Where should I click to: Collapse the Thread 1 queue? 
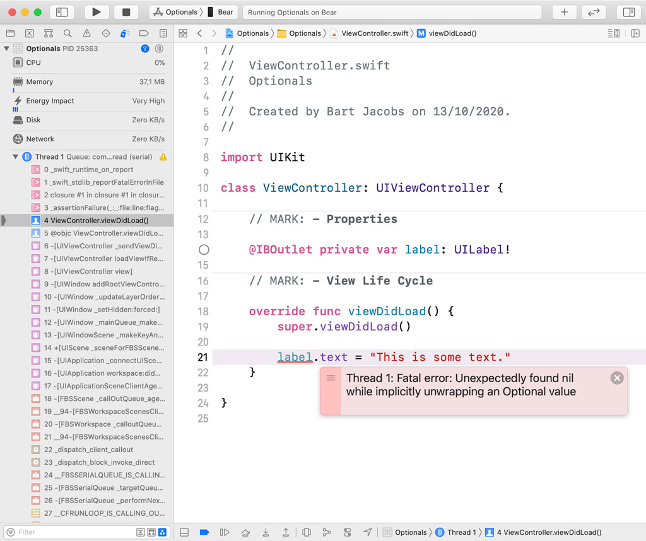tap(14, 156)
